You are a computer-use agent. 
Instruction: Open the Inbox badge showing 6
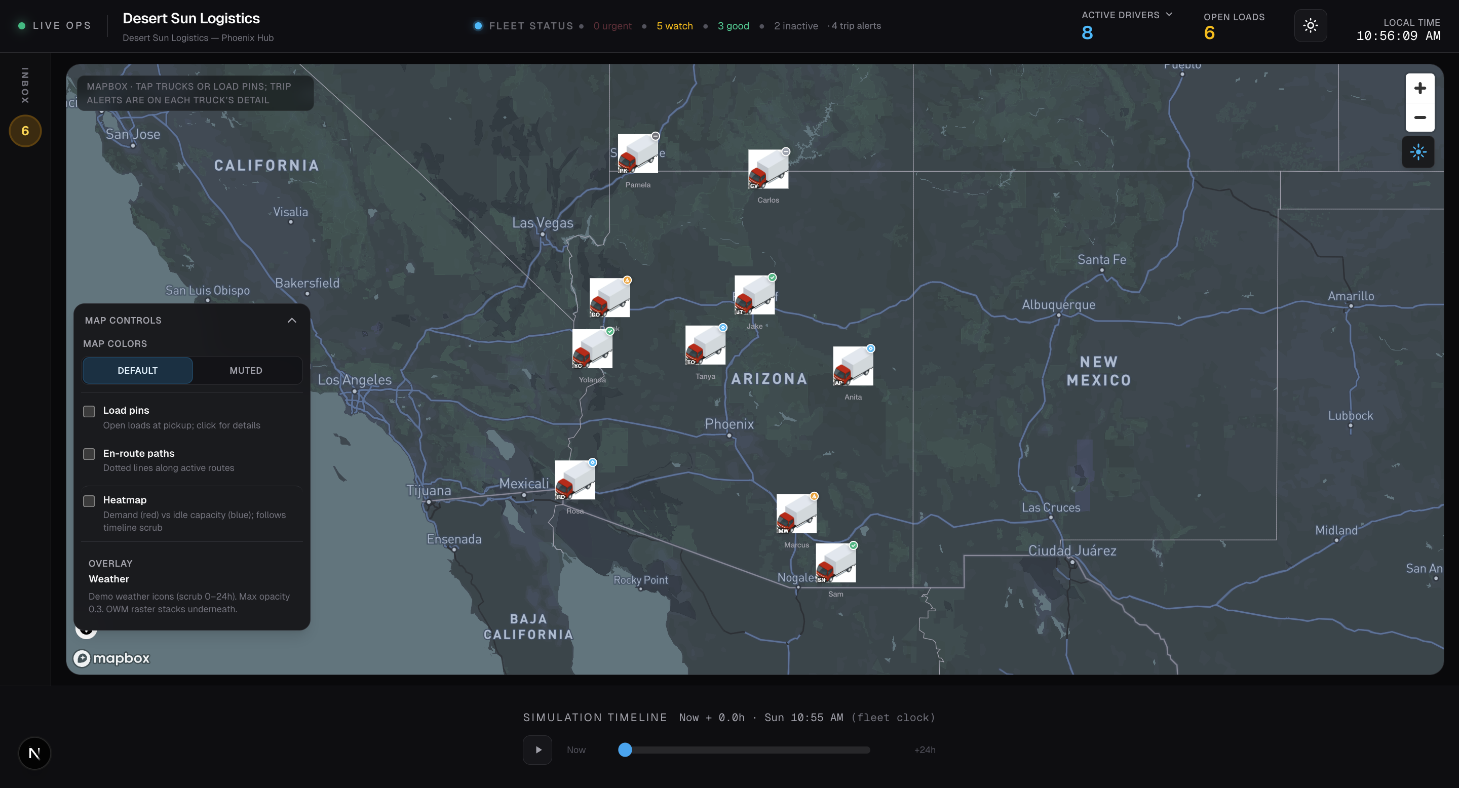pyautogui.click(x=25, y=131)
